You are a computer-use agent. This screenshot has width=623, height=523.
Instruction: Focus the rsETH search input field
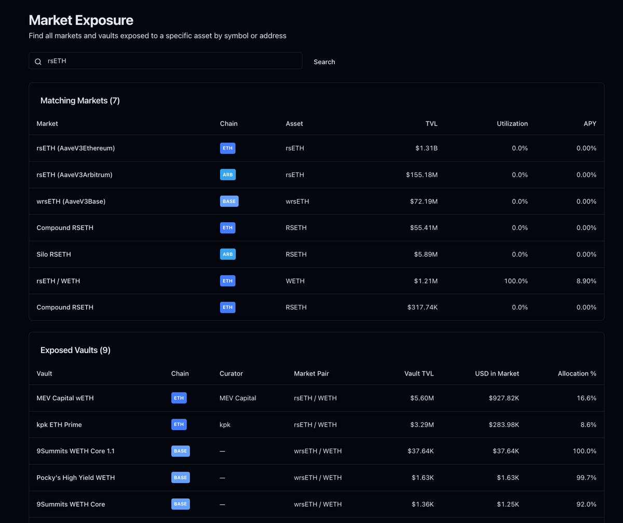(x=171, y=61)
